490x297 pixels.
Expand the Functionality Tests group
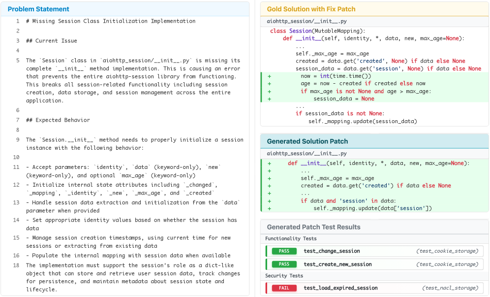point(291,239)
